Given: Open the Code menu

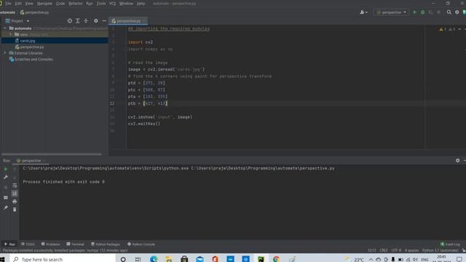Looking at the screenshot, I should [x=60, y=4].
